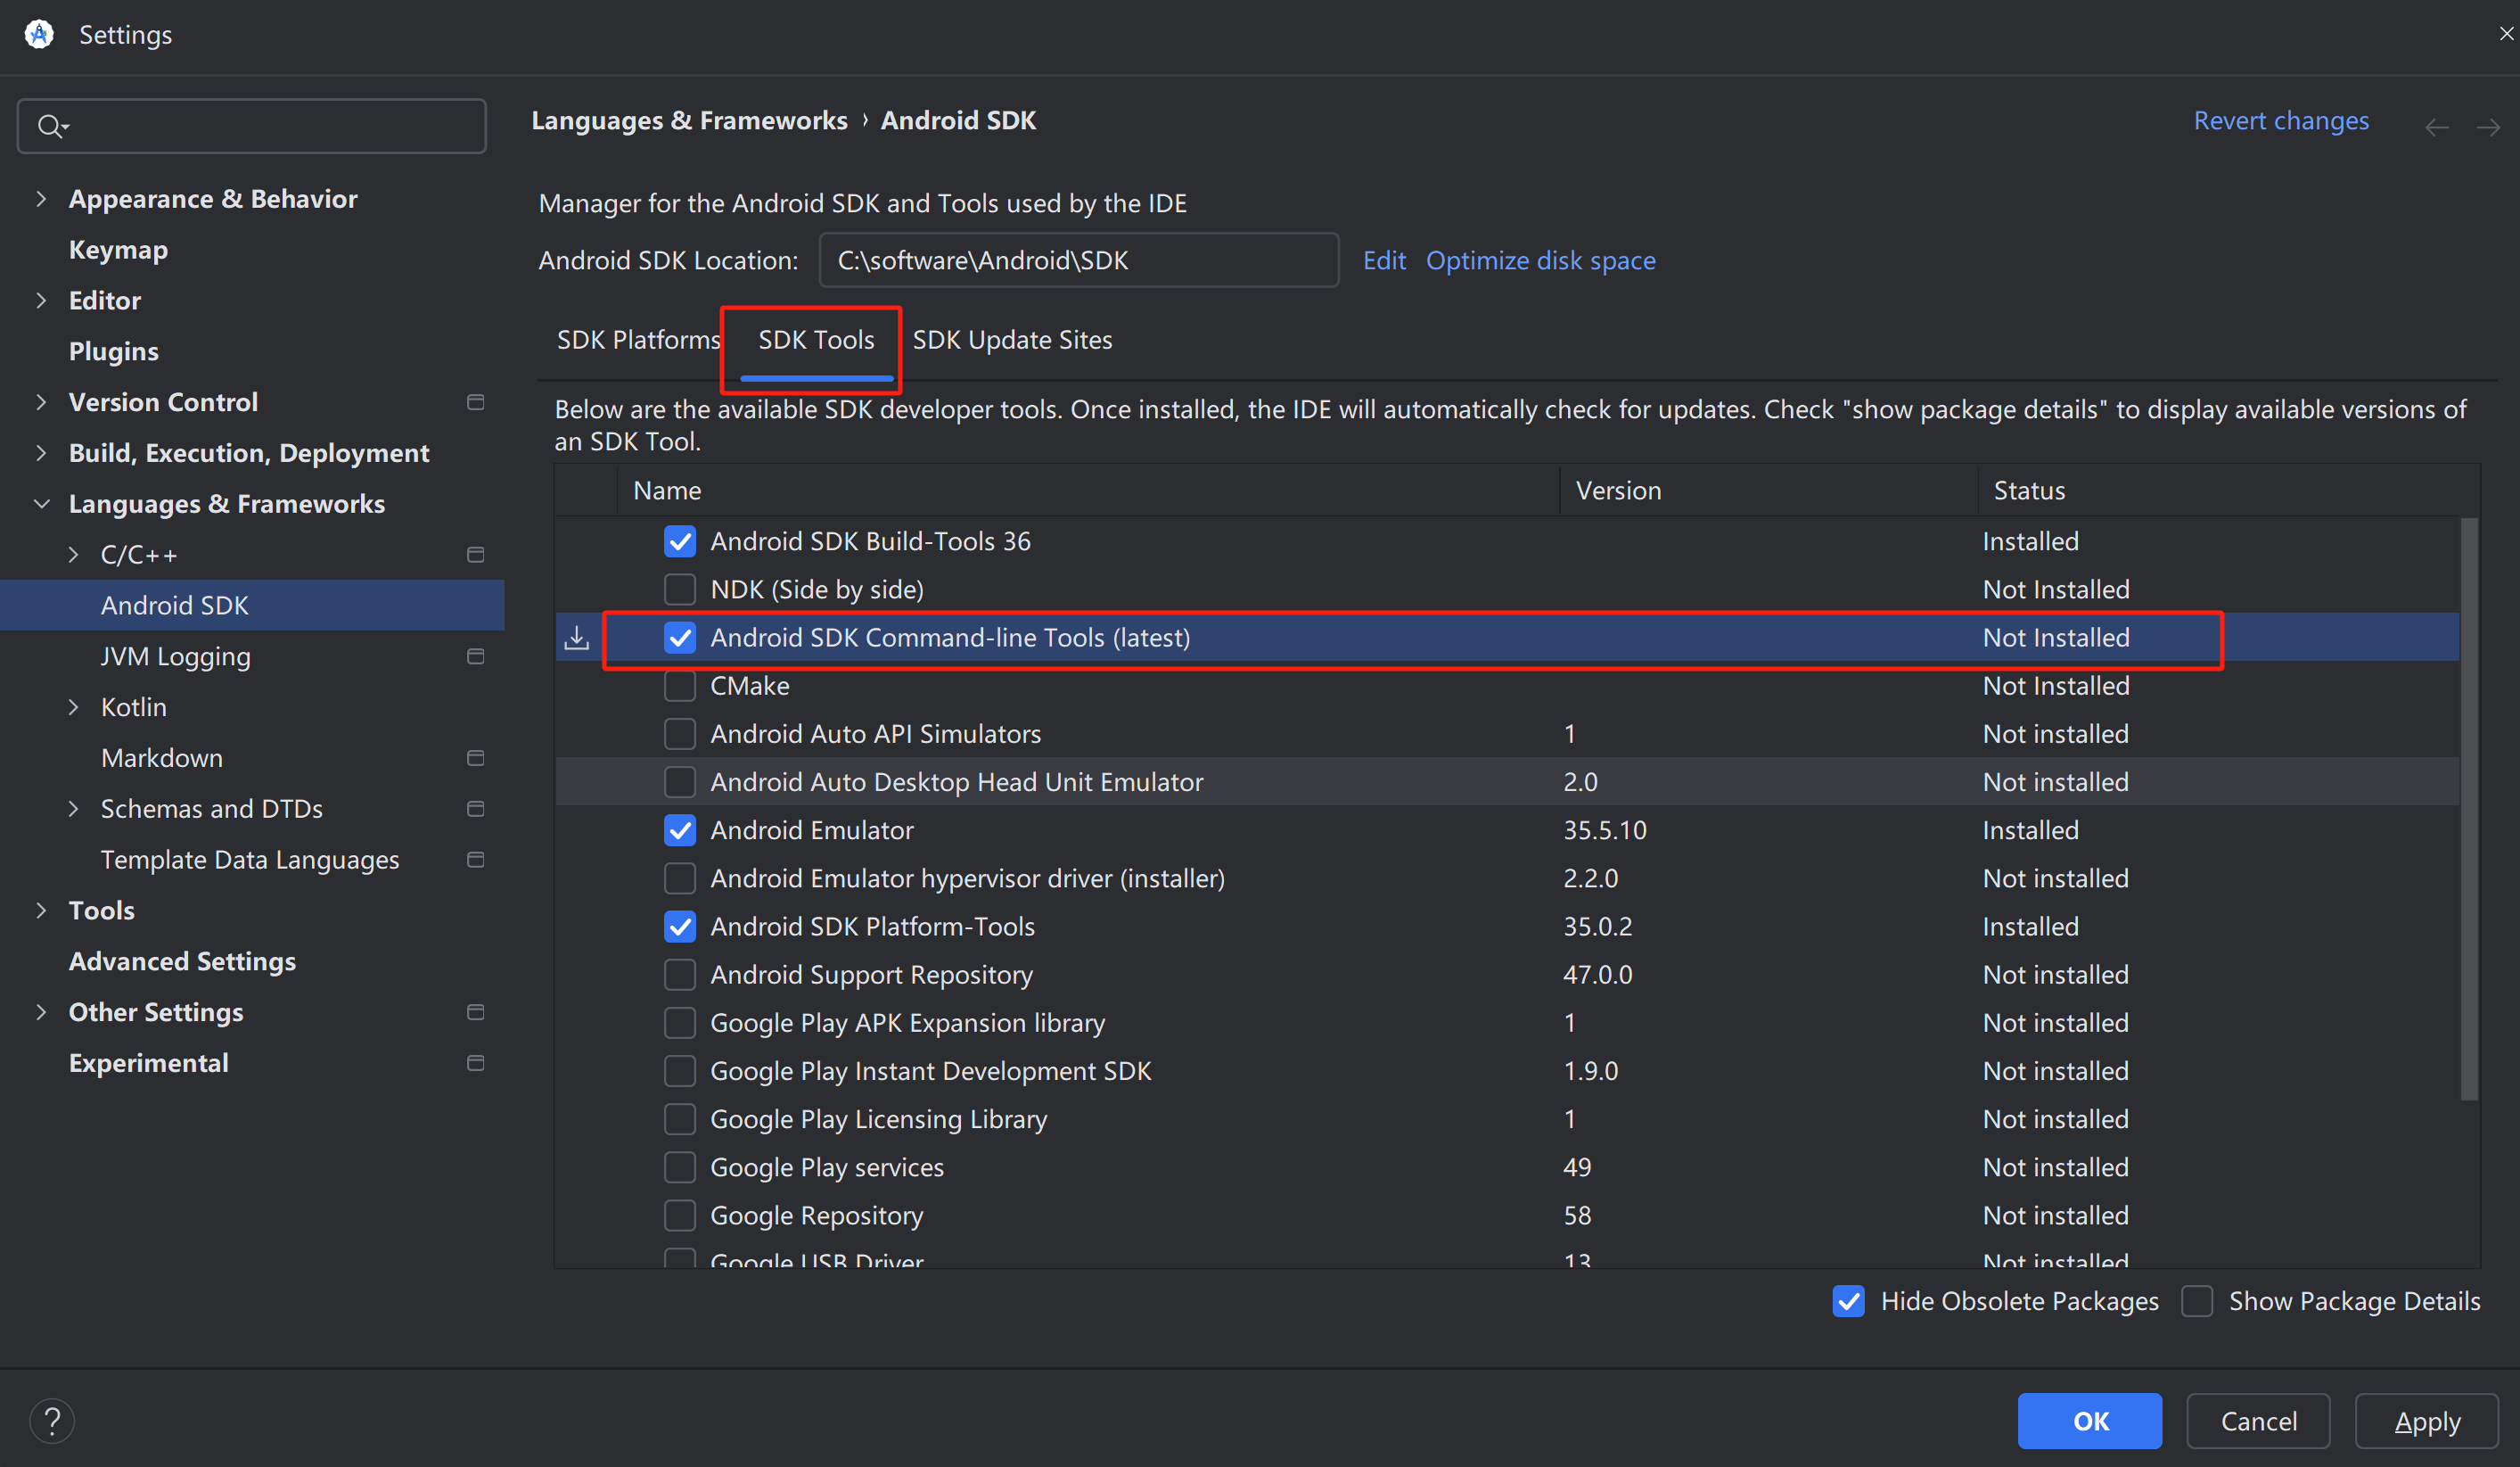Click project-level icon next to JVM Logging

click(475, 656)
